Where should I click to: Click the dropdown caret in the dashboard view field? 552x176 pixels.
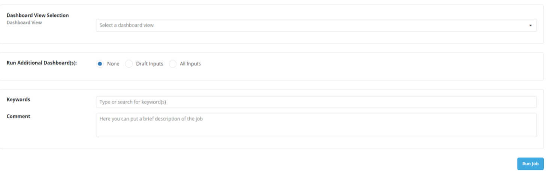(530, 26)
